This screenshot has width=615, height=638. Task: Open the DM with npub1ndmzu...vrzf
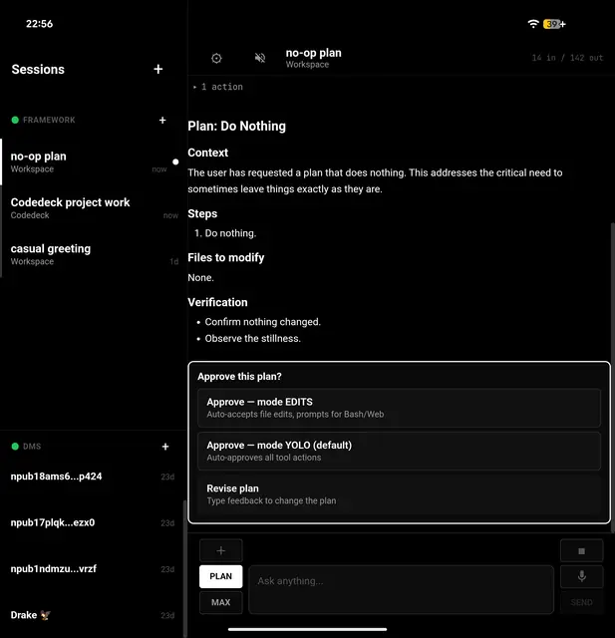coord(93,569)
